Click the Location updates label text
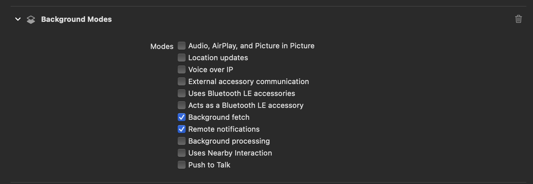533x184 pixels. point(218,58)
